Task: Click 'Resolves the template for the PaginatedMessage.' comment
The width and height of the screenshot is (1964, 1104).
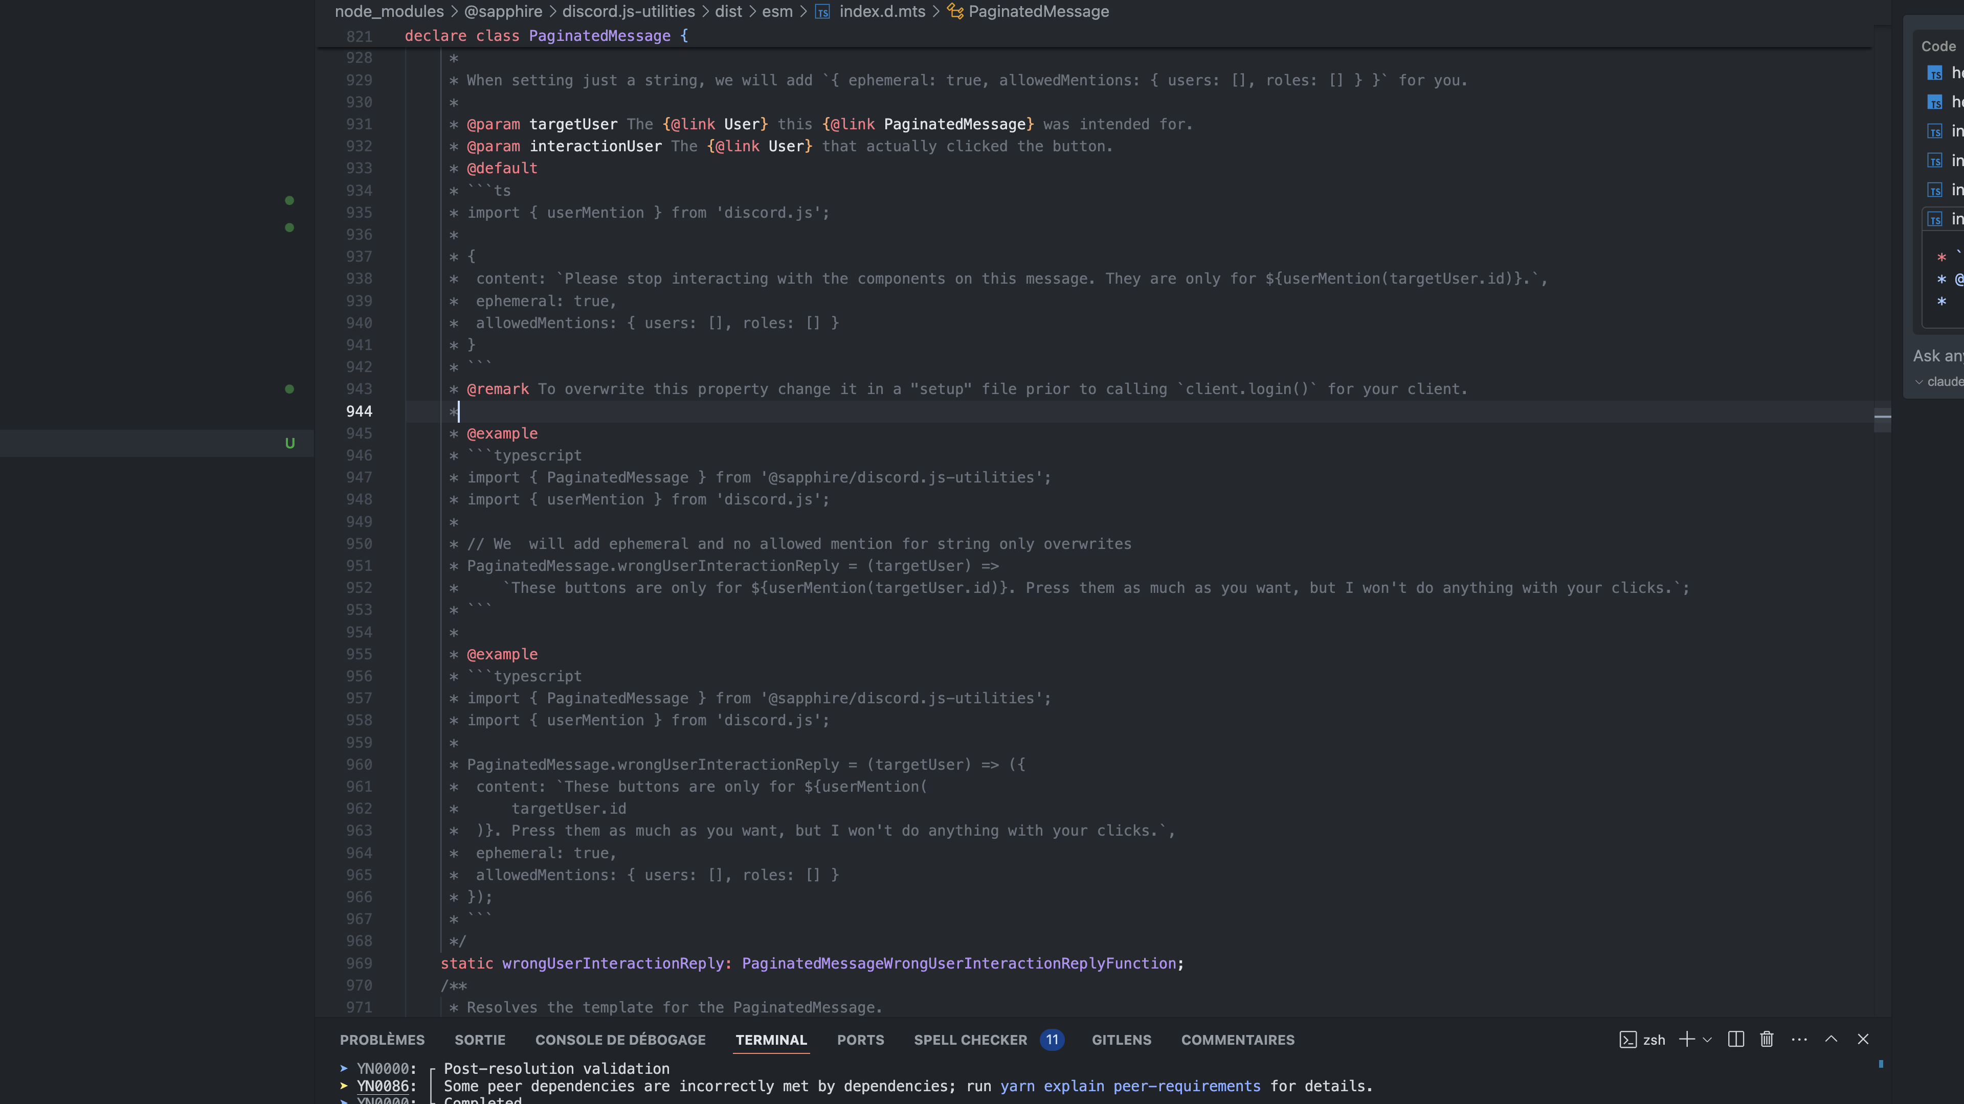Action: pos(675,1008)
